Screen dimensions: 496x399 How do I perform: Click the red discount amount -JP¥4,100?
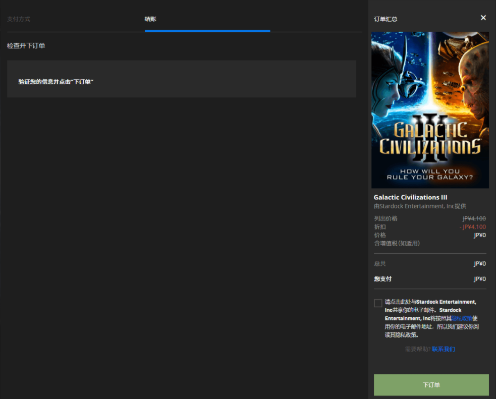pyautogui.click(x=473, y=227)
